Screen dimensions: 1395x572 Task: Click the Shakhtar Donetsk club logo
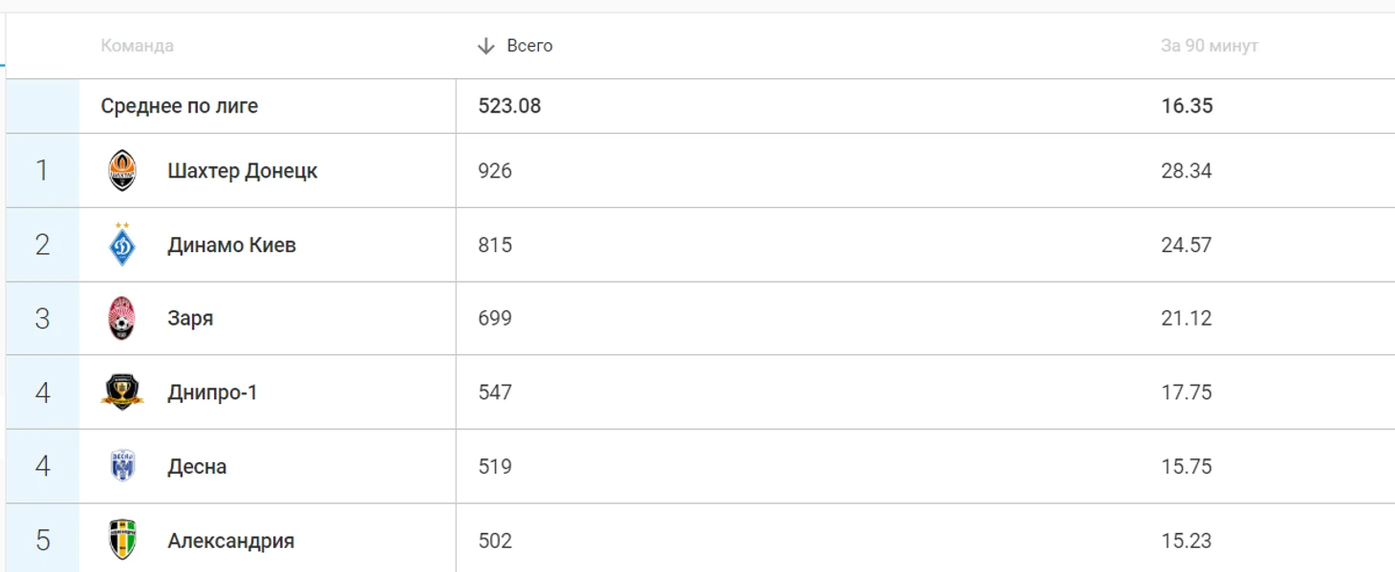tap(122, 171)
